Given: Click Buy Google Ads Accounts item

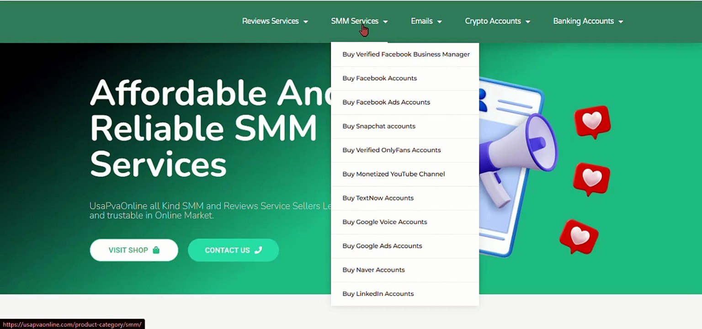Looking at the screenshot, I should [x=405, y=246].
